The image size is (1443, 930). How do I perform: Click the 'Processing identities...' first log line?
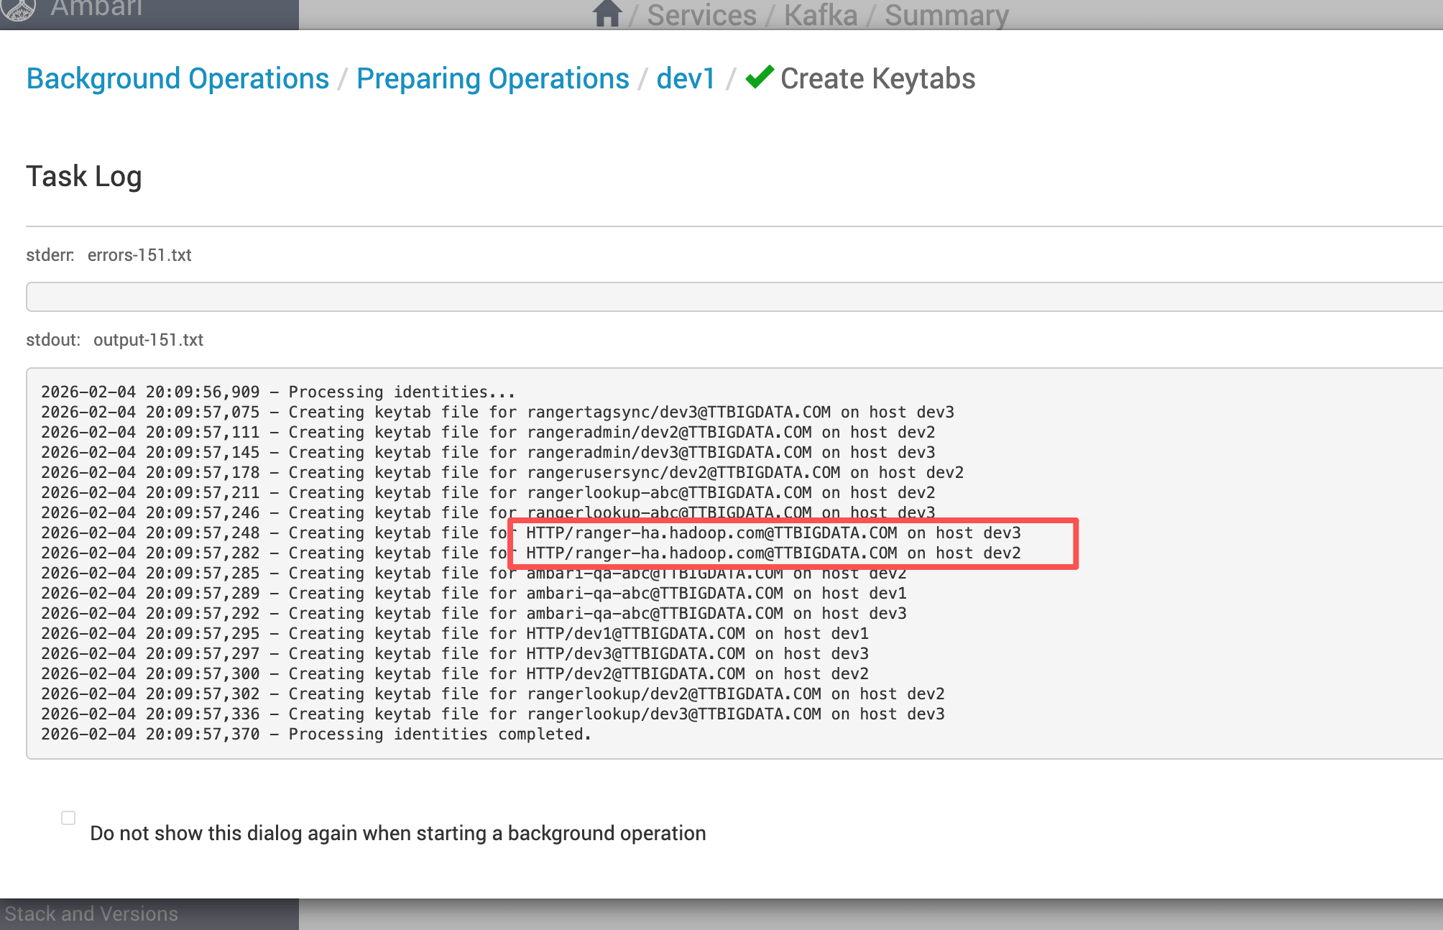tap(277, 392)
